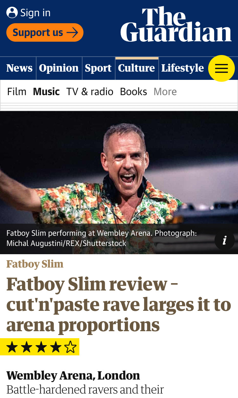The image size is (238, 398).
Task: Select the Culture tab
Action: click(x=136, y=68)
